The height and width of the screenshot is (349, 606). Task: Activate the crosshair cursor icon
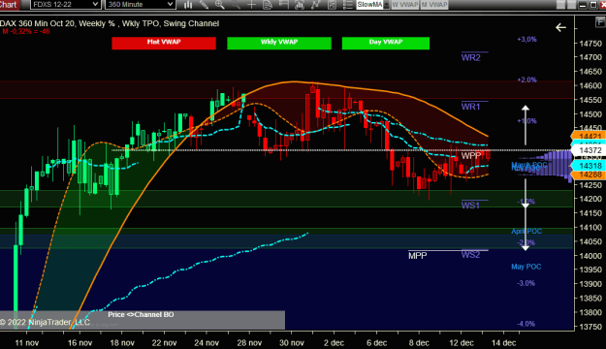click(x=251, y=5)
